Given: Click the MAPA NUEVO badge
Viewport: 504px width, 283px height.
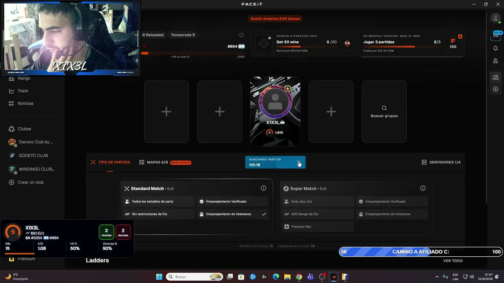Looking at the screenshot, I should pyautogui.click(x=181, y=162).
